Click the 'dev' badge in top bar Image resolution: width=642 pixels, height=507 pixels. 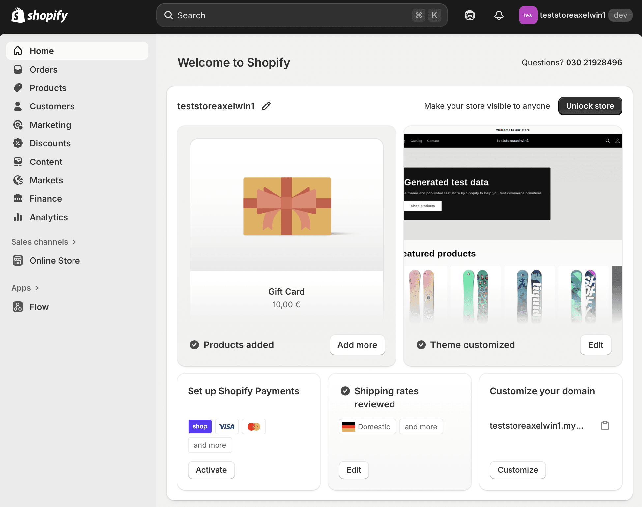[x=620, y=15]
